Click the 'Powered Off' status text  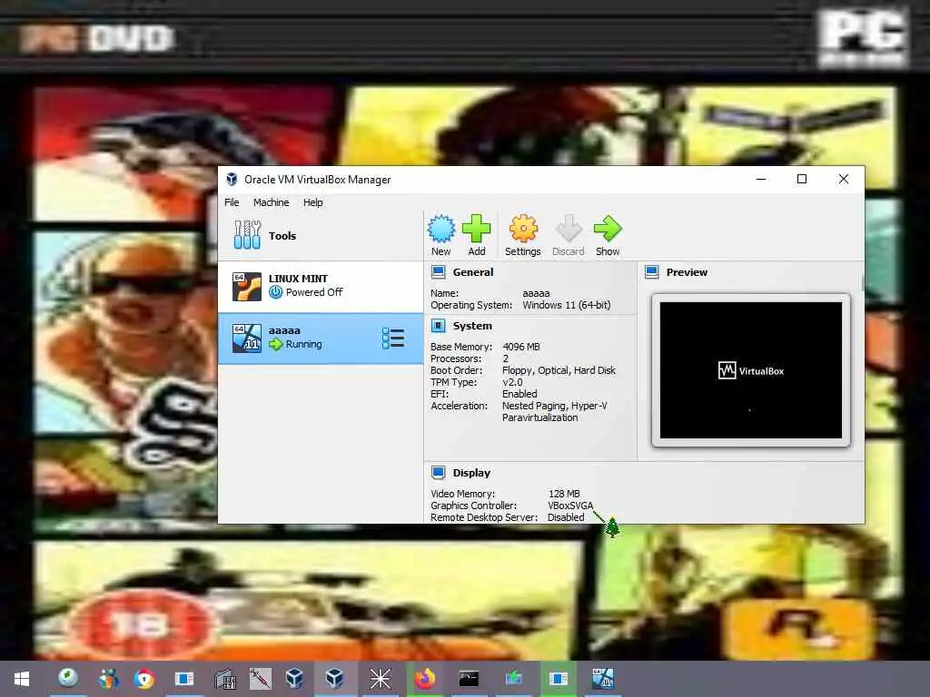[314, 292]
